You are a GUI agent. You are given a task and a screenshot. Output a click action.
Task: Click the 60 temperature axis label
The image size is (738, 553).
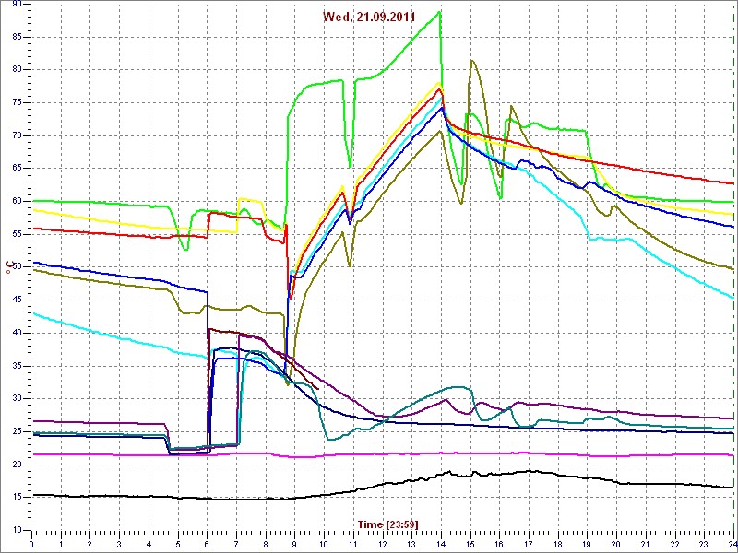(x=17, y=201)
